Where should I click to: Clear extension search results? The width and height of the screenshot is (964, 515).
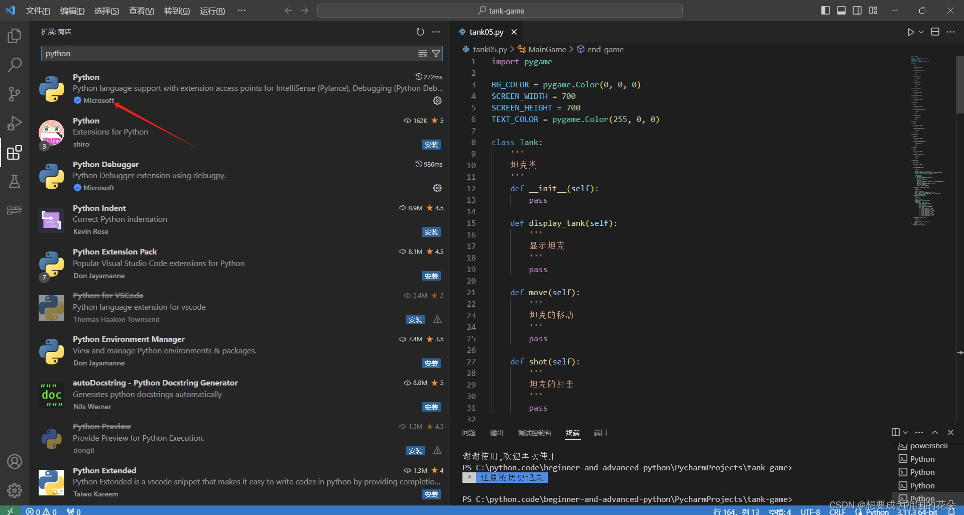(423, 53)
